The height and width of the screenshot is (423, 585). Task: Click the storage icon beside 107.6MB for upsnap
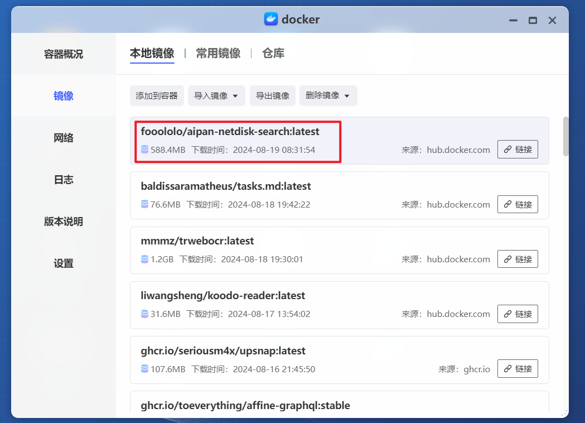point(144,369)
